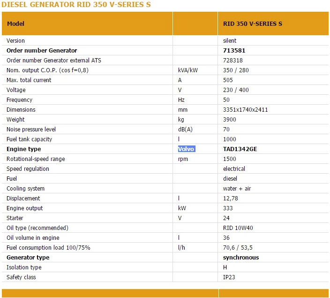Screen dimensions: 330x298
Task: Select the value '3351x1740x2411'
Action: click(246, 110)
